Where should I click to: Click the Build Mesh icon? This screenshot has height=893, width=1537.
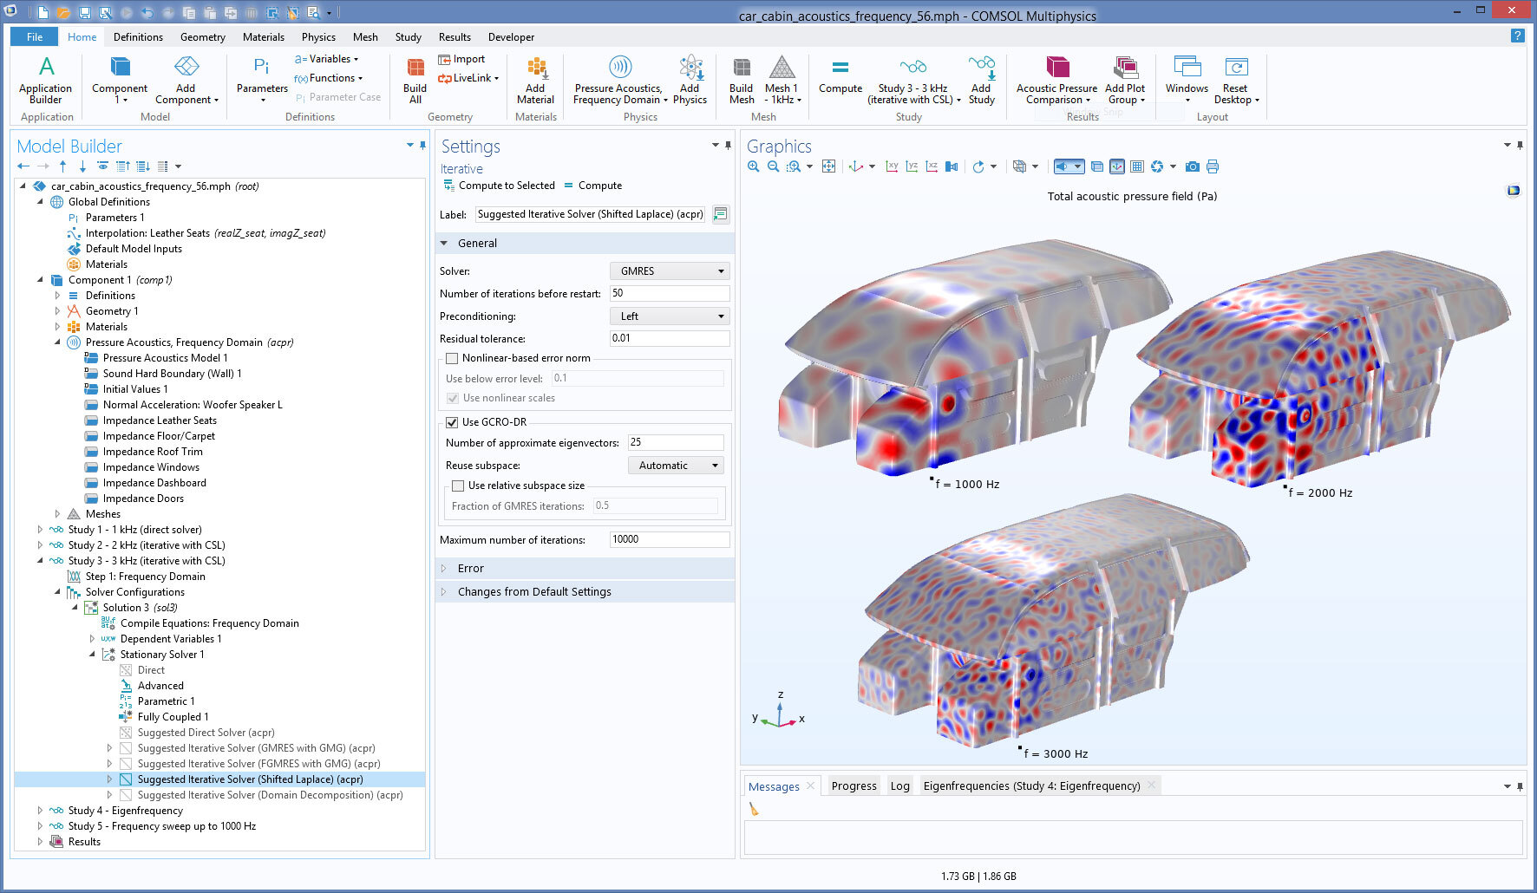[741, 78]
